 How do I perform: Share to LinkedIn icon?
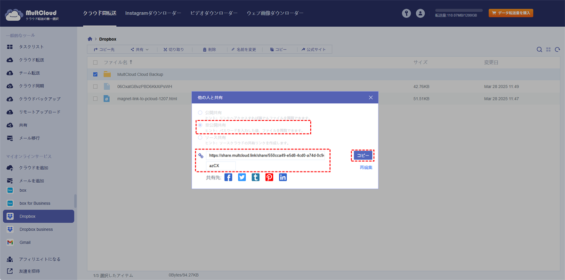point(283,177)
